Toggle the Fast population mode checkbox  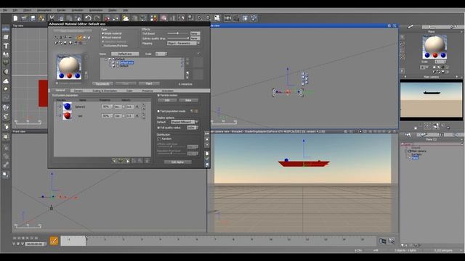[158, 111]
